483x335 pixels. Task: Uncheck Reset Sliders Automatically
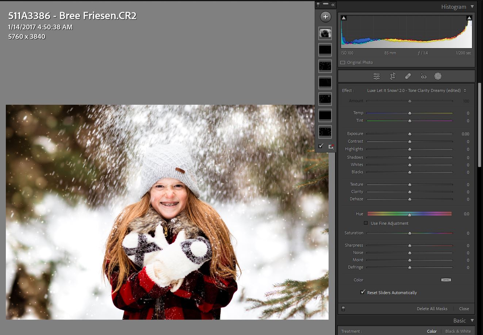pos(363,292)
